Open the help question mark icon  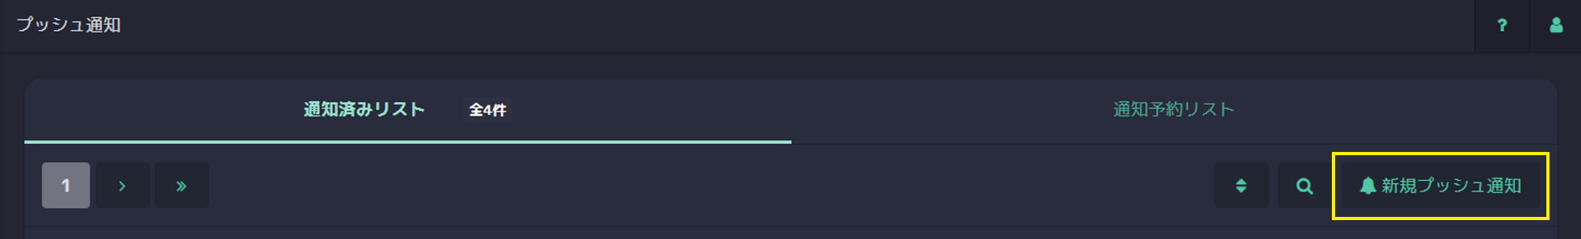click(x=1502, y=25)
